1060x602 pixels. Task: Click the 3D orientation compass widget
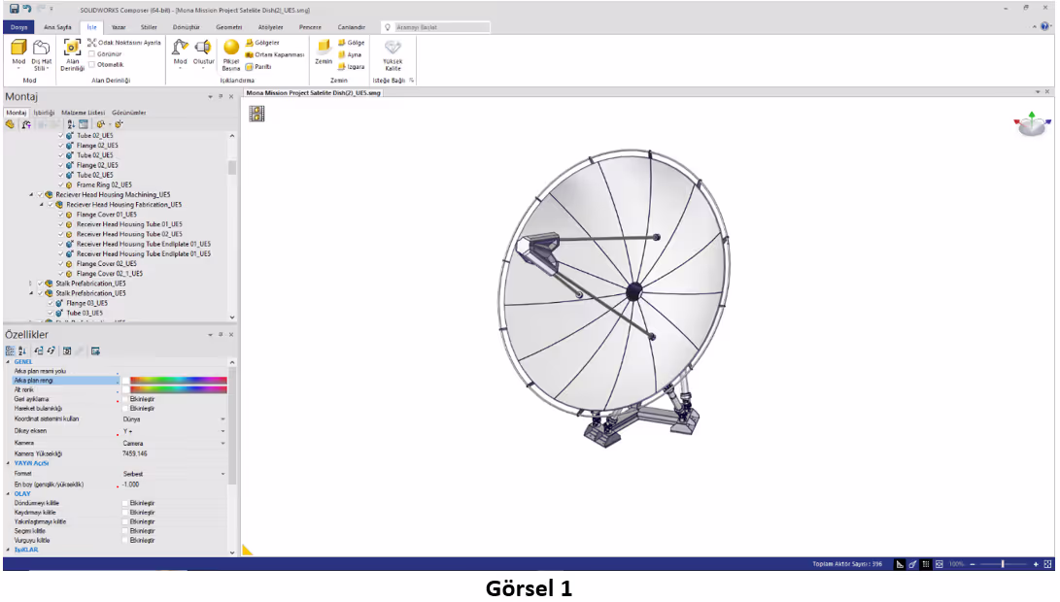[1032, 124]
